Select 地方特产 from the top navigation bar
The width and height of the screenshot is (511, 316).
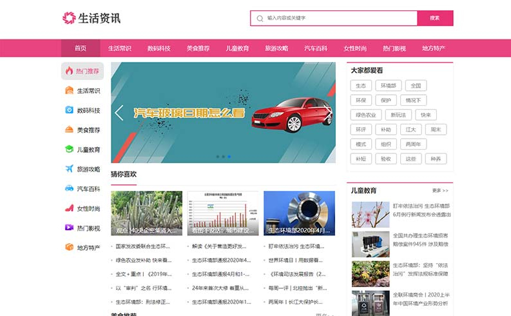click(434, 48)
